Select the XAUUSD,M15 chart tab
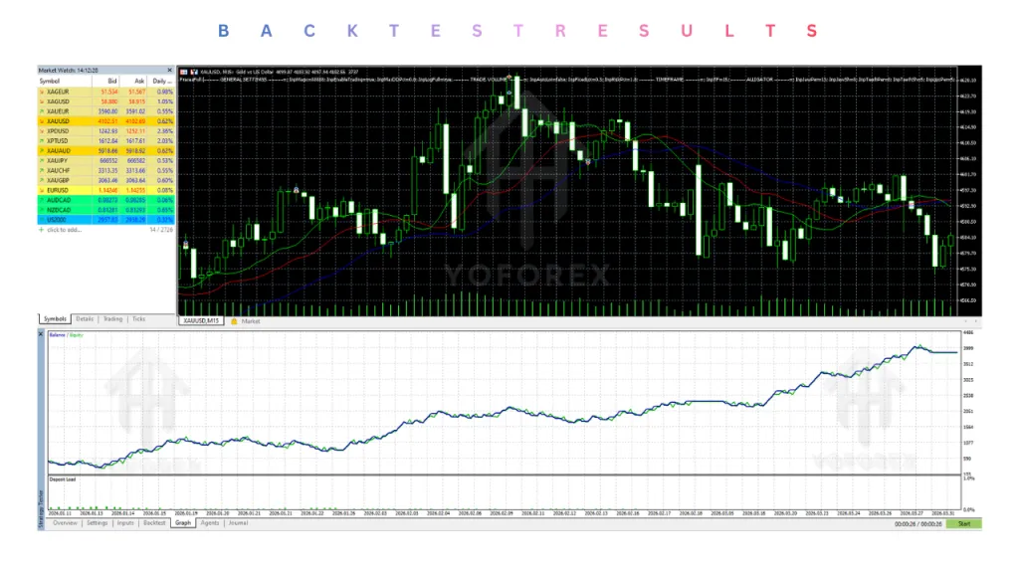The height and width of the screenshot is (573, 1019). point(201,321)
